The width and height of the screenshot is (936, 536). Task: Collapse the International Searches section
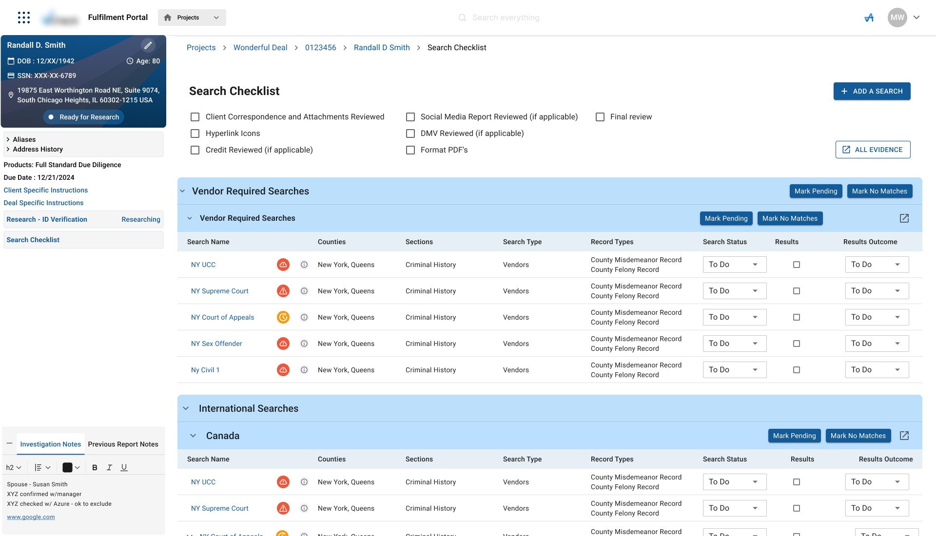pyautogui.click(x=186, y=408)
